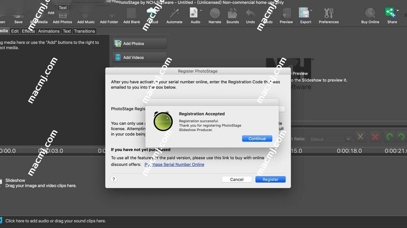
Task: Open Purchase Serial Number Online link
Action: (x=174, y=164)
